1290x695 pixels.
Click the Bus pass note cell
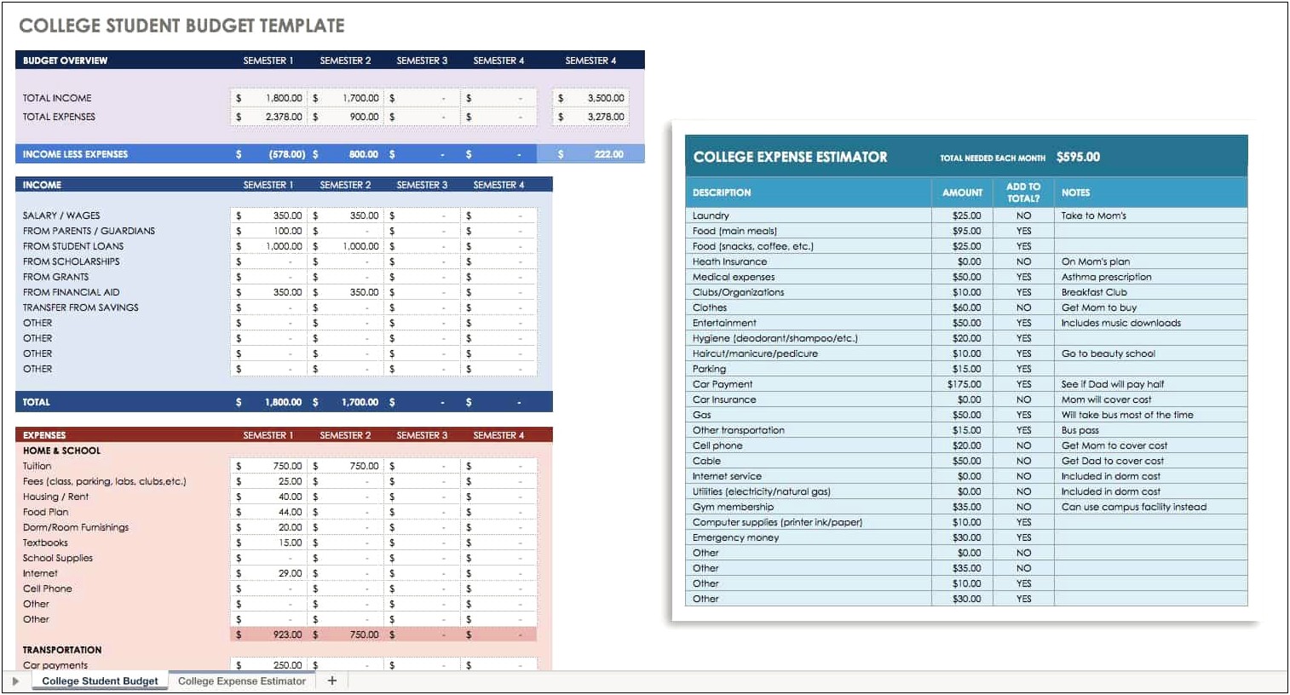click(x=1150, y=430)
